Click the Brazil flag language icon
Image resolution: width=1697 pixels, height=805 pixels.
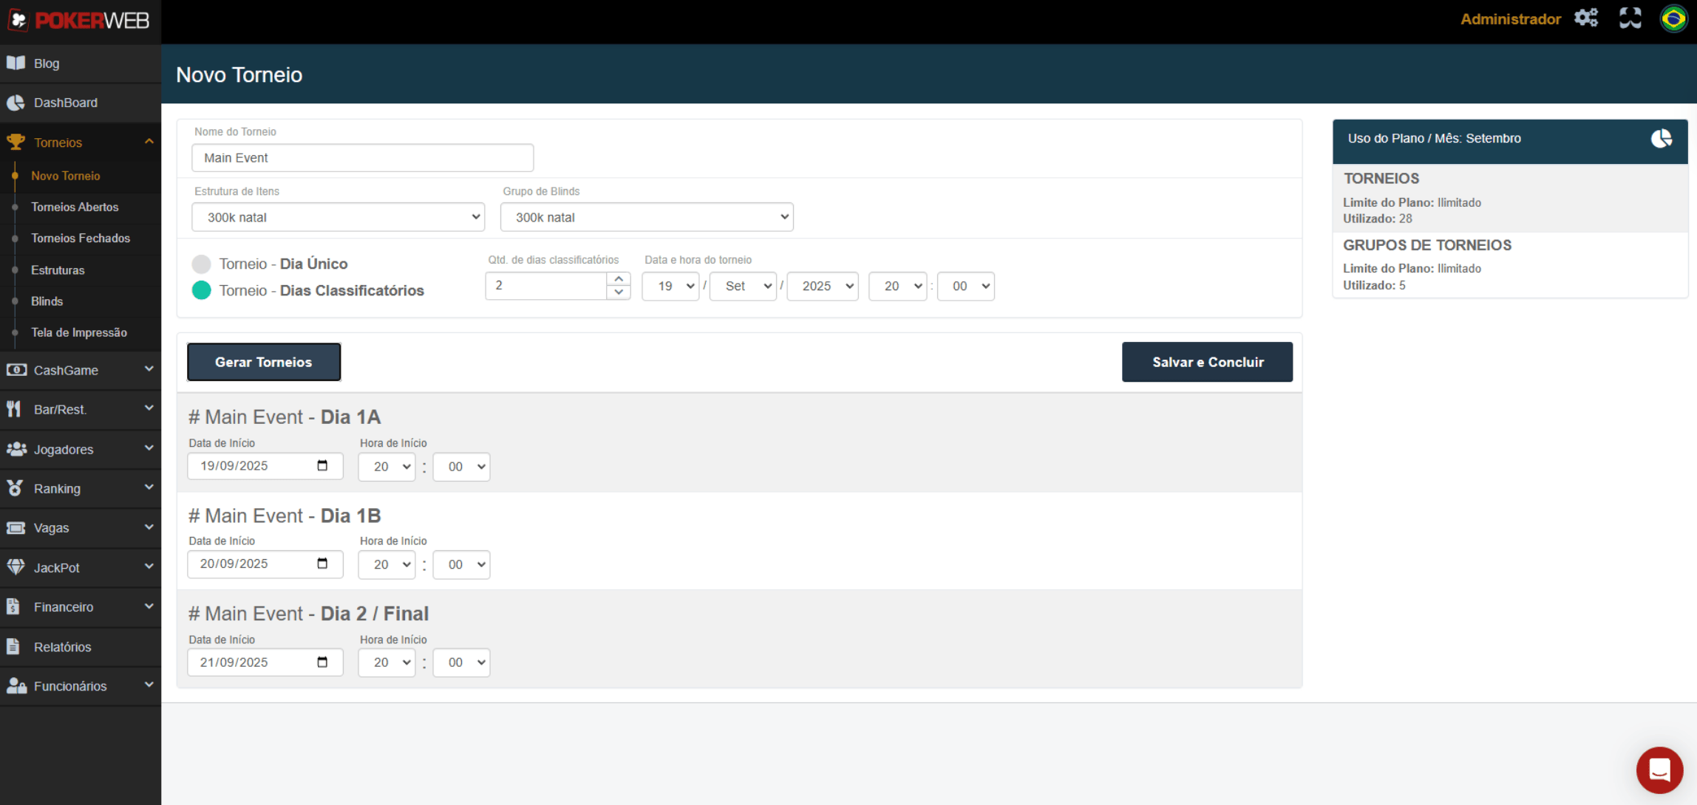[x=1673, y=18]
